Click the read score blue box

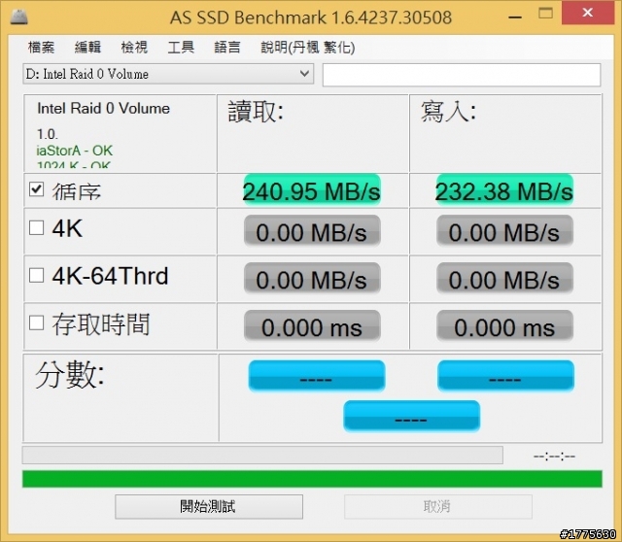click(x=317, y=376)
